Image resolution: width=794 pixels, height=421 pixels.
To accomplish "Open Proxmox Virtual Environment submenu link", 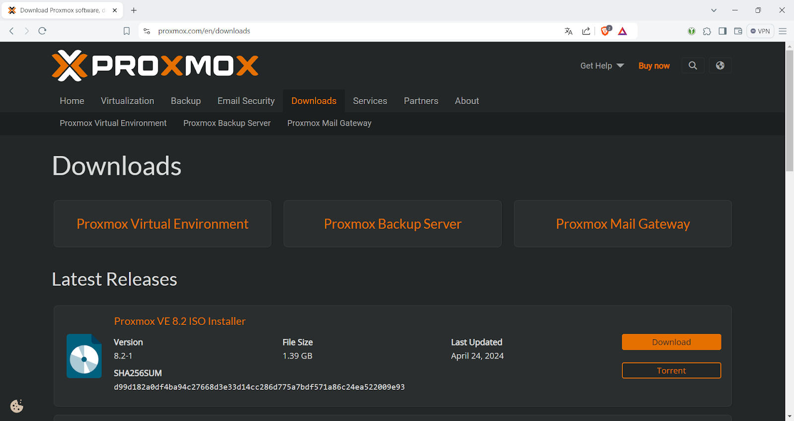I will point(113,123).
